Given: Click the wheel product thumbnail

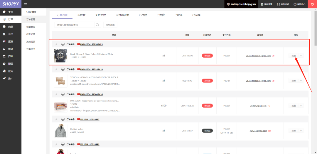Looking at the screenshot, I should (61, 56).
